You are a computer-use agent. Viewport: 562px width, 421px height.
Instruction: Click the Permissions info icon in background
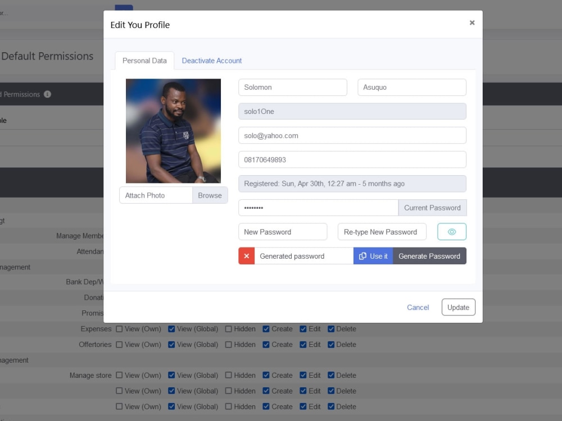point(47,94)
